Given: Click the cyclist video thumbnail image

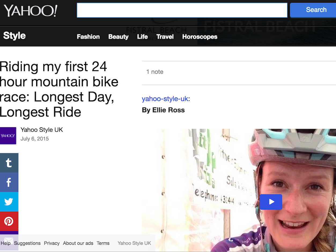Looking at the screenshot, I should [x=239, y=190].
